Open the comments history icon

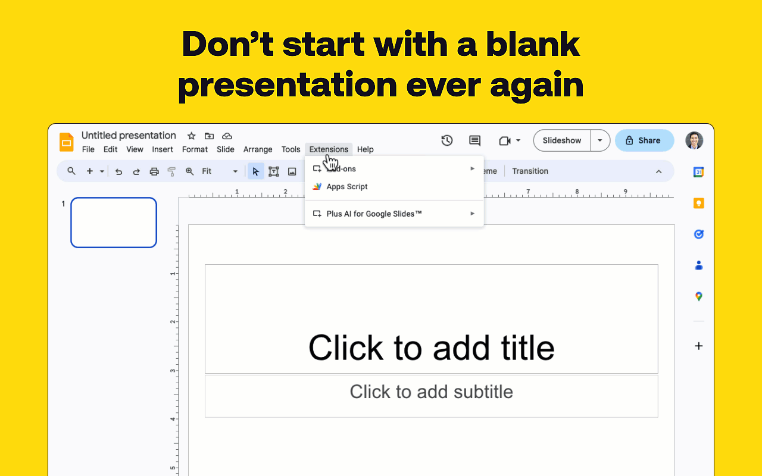(474, 140)
